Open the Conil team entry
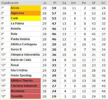 (x=14, y=18)
